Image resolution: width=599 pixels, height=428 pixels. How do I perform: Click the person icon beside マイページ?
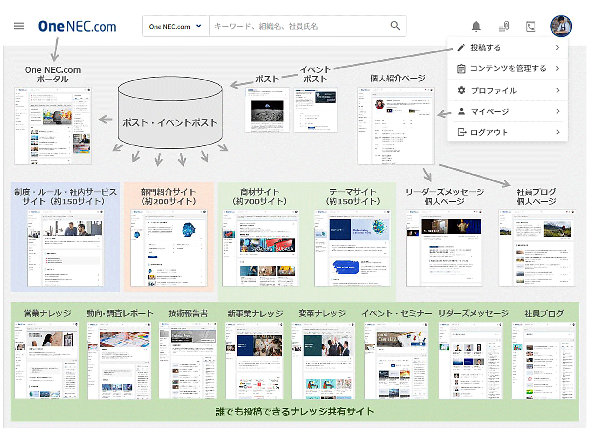coord(461,111)
